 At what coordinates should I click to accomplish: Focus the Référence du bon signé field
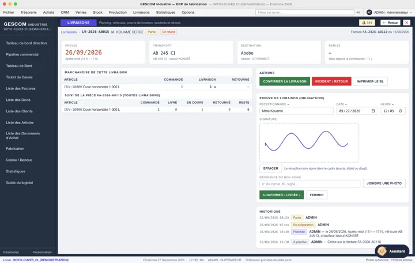pyautogui.click(x=310, y=184)
